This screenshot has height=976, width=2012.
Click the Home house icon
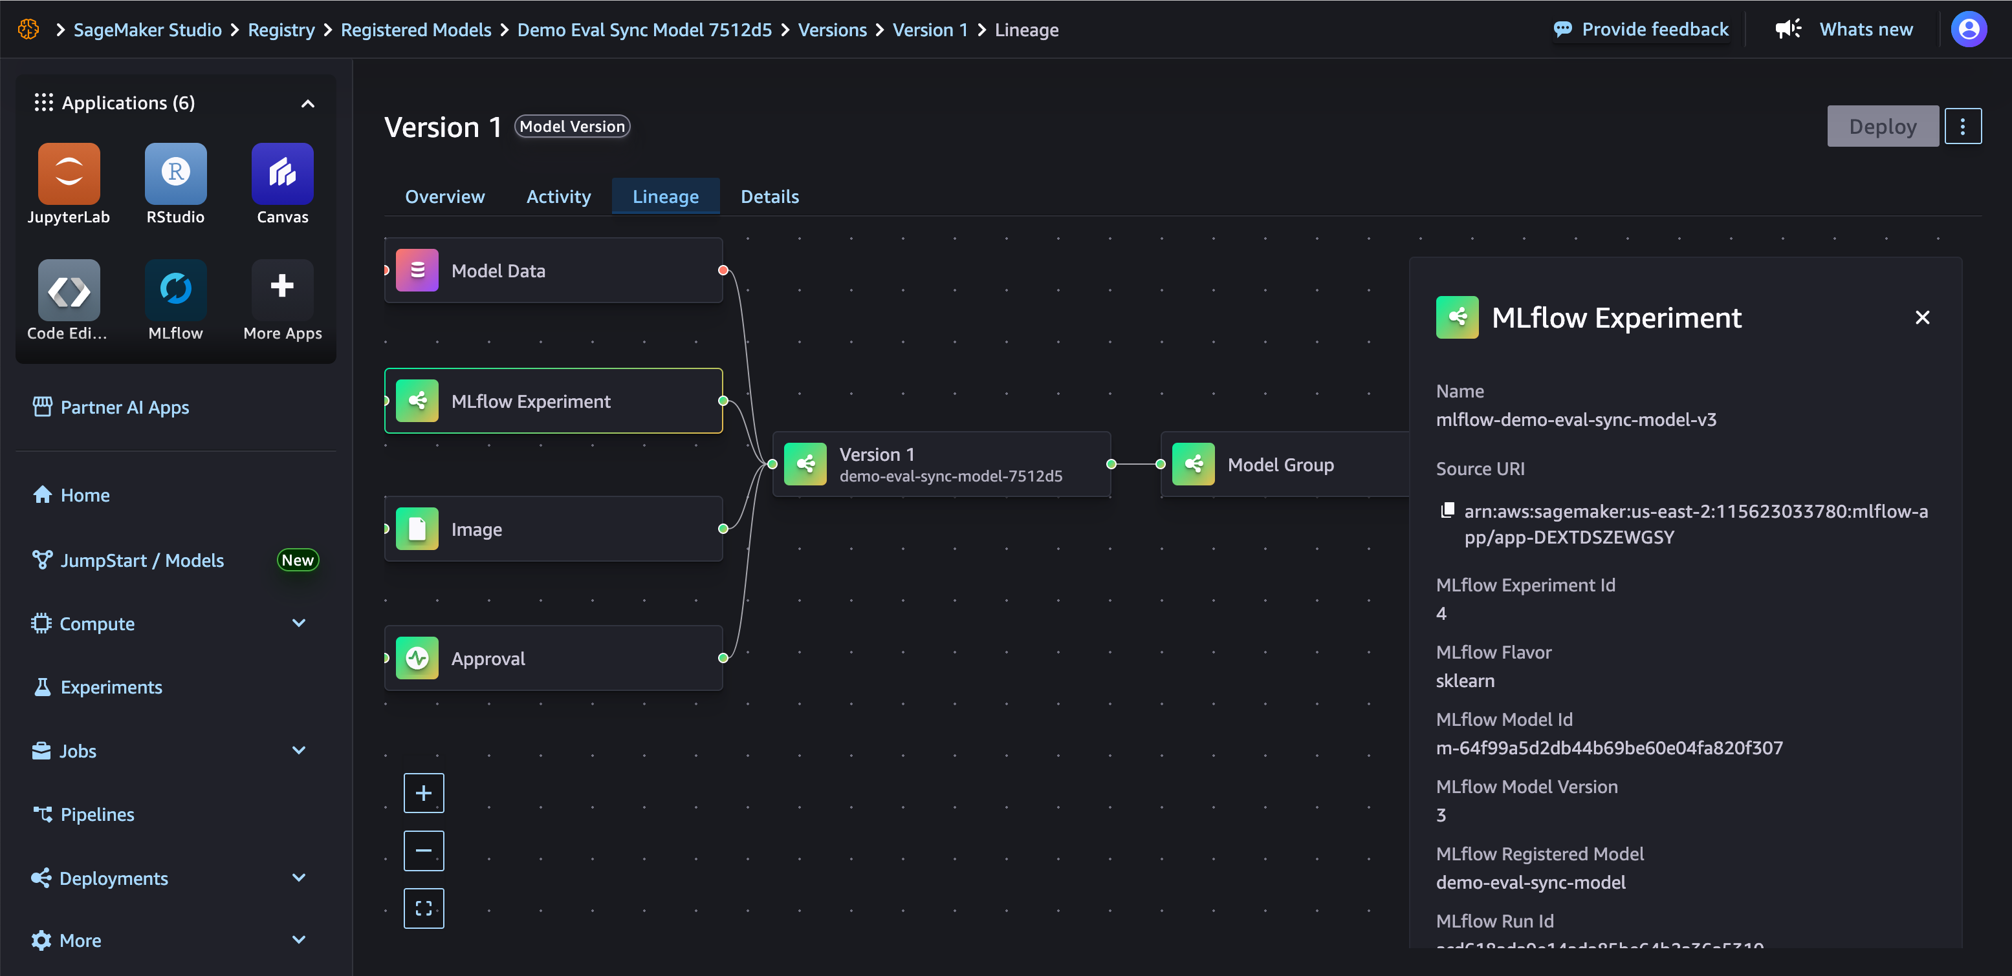[42, 494]
